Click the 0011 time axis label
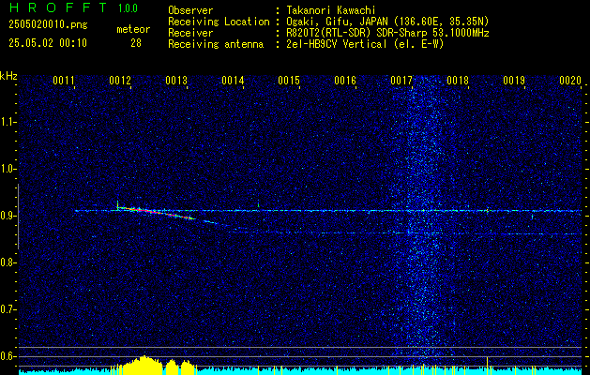The width and height of the screenshot is (590, 375). click(64, 80)
